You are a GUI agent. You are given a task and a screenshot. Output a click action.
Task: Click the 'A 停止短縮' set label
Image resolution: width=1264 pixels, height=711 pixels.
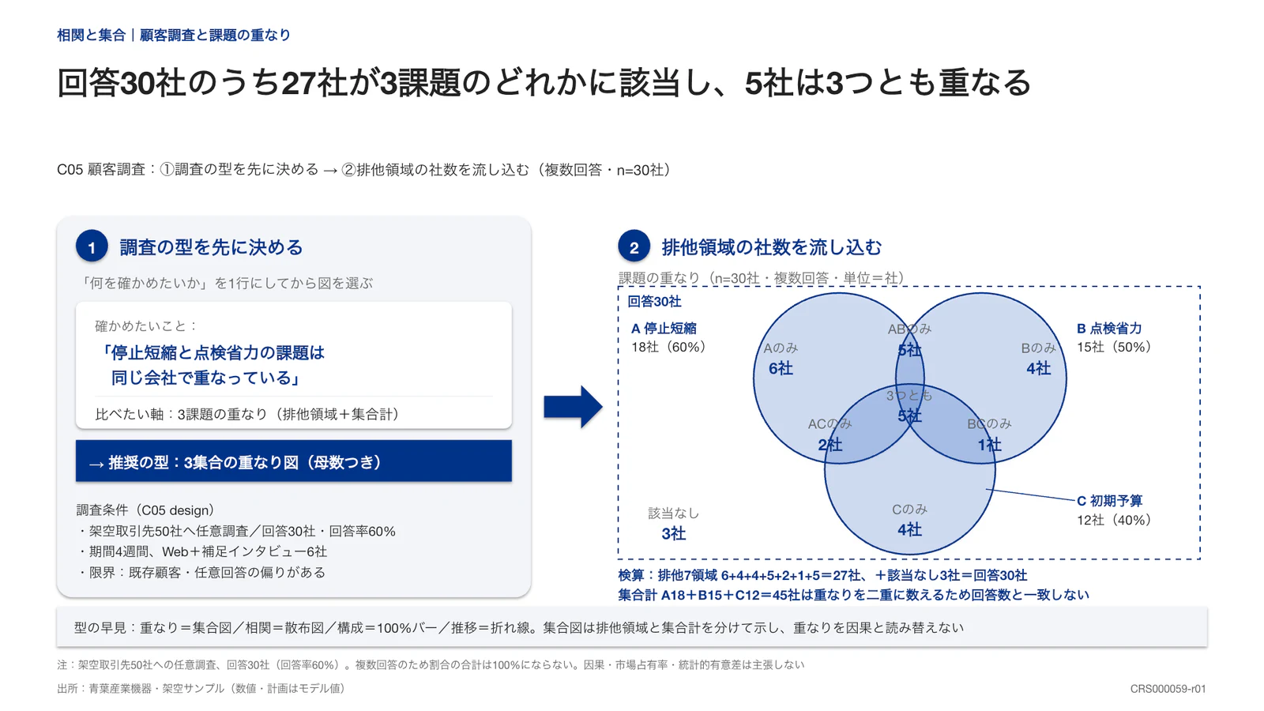[x=664, y=328]
